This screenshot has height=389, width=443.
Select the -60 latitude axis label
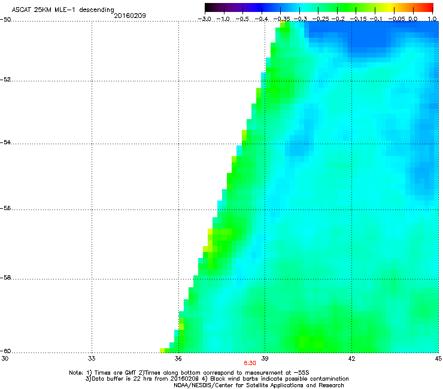click(5, 351)
